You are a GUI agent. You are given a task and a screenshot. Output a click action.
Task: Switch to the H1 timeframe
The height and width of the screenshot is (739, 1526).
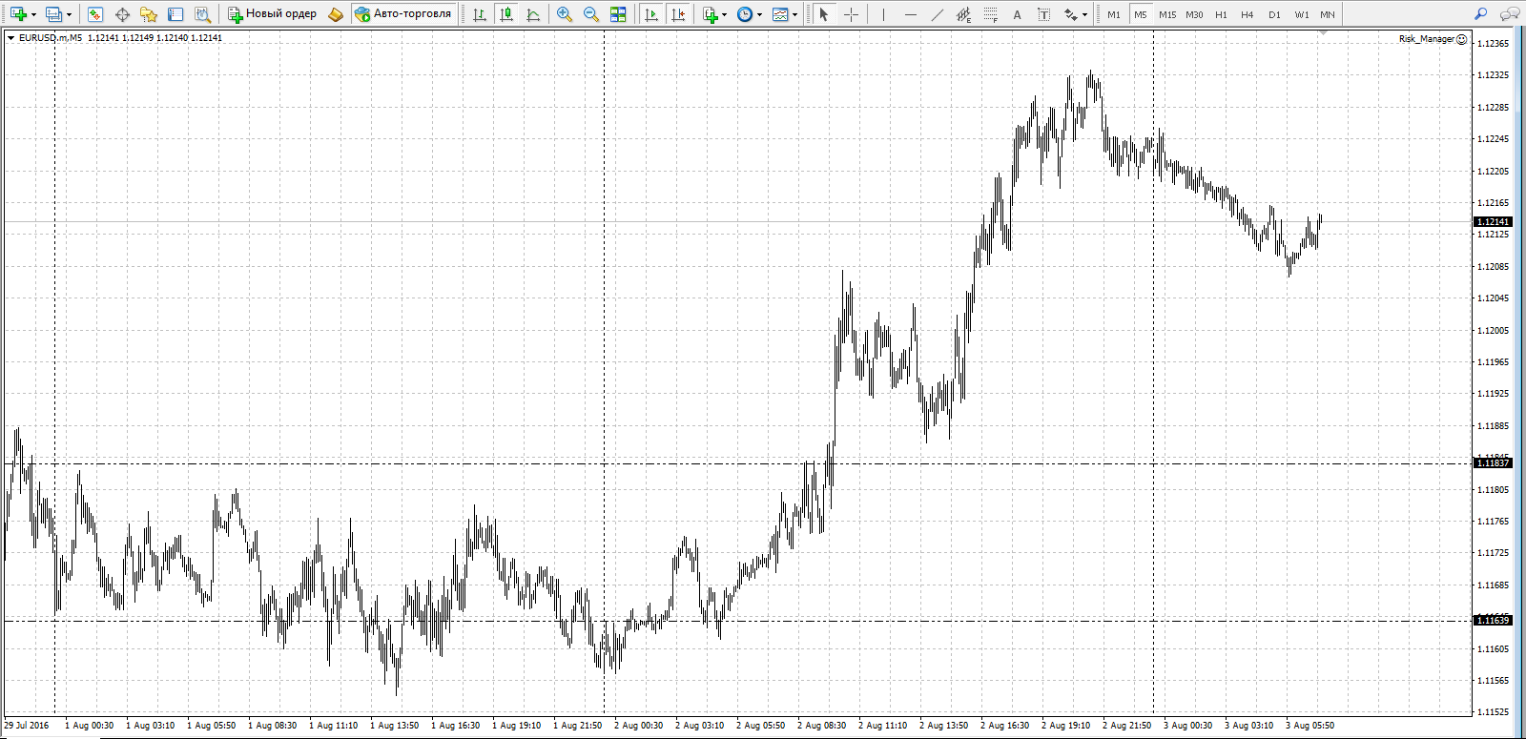pyautogui.click(x=1221, y=14)
